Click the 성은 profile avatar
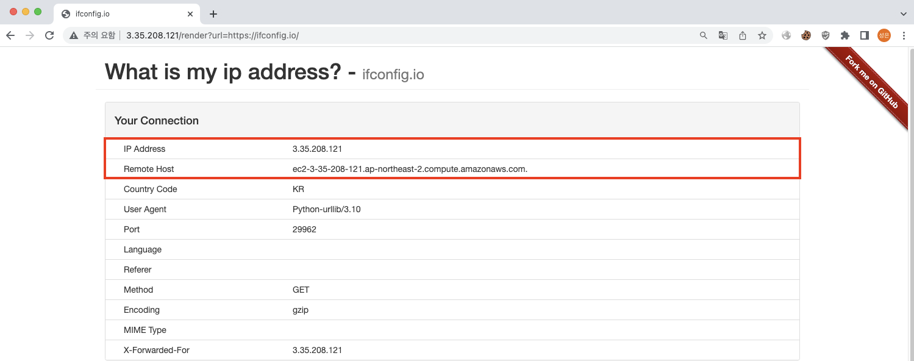The width and height of the screenshot is (914, 361). point(884,35)
